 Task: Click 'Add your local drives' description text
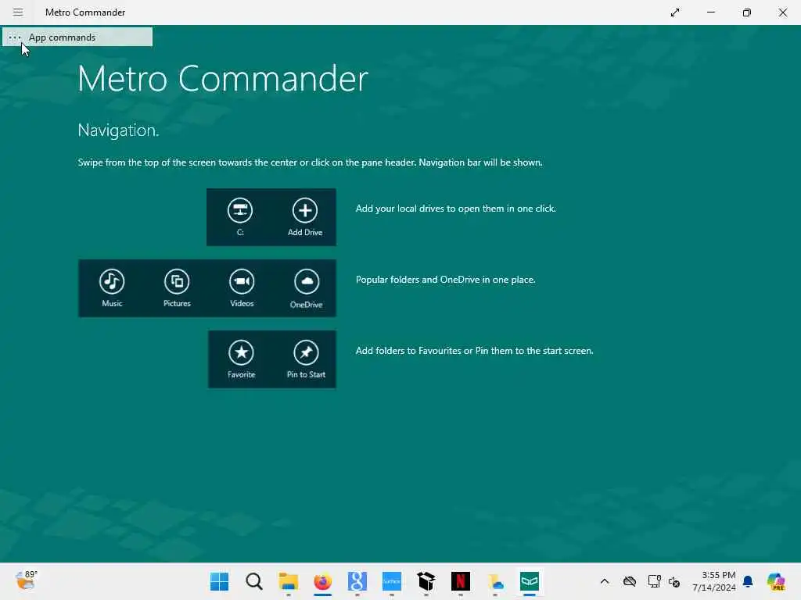pos(456,208)
